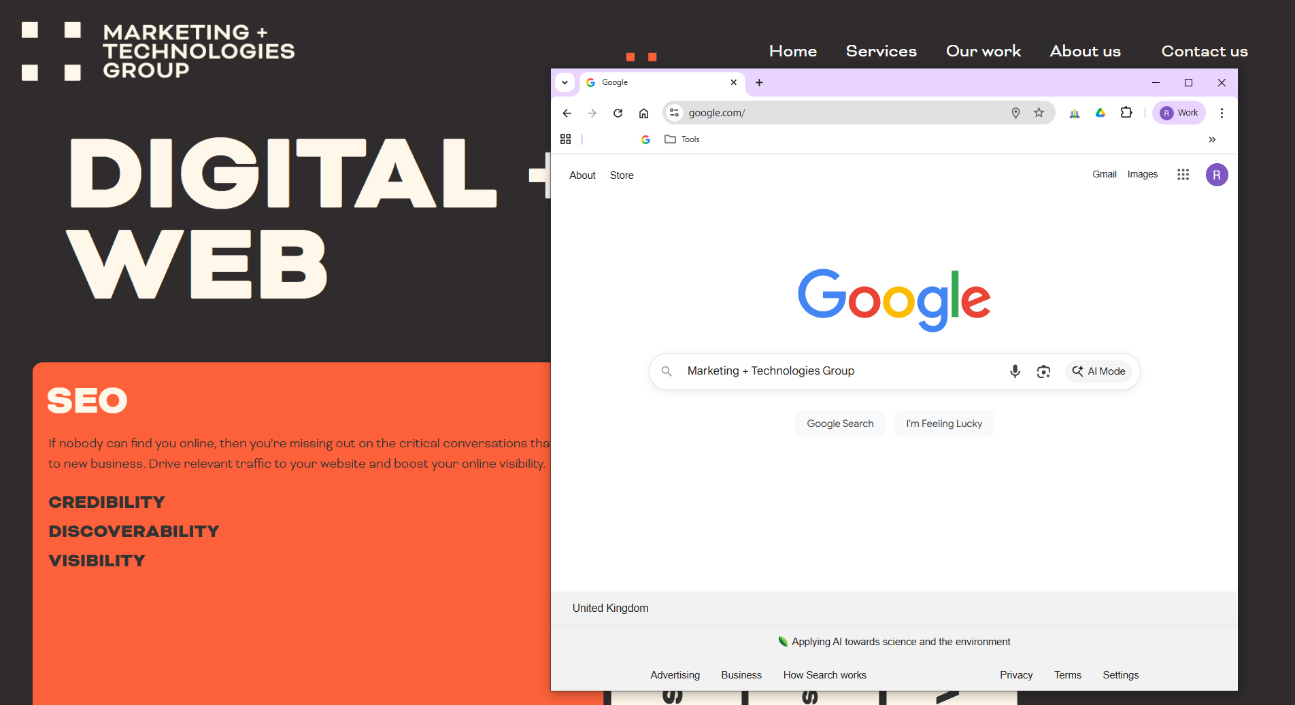
Task: Open the Tools bookmarks folder
Action: click(682, 139)
